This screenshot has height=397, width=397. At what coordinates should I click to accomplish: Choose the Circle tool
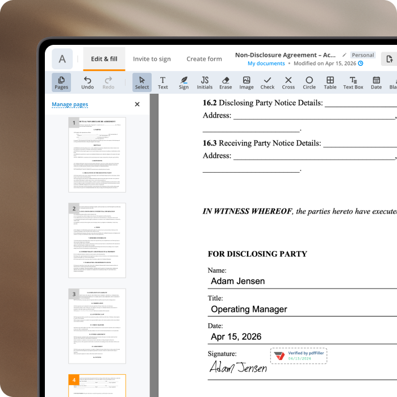[x=309, y=82]
